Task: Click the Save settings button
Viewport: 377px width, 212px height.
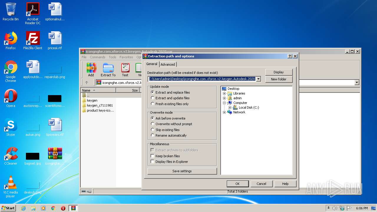Action: point(182,171)
